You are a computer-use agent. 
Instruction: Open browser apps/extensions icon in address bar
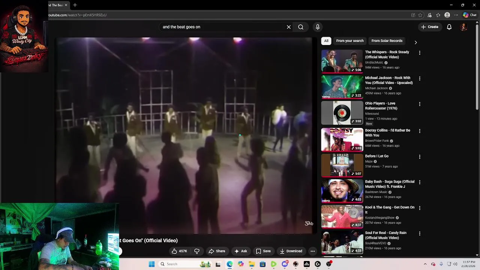point(413,15)
